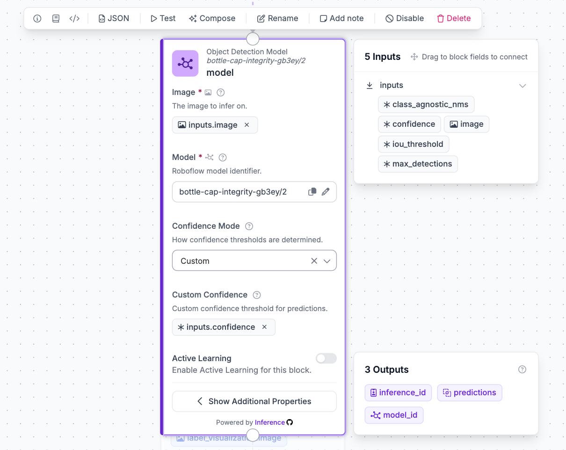Click the Roboflow model identifier field

254,192
